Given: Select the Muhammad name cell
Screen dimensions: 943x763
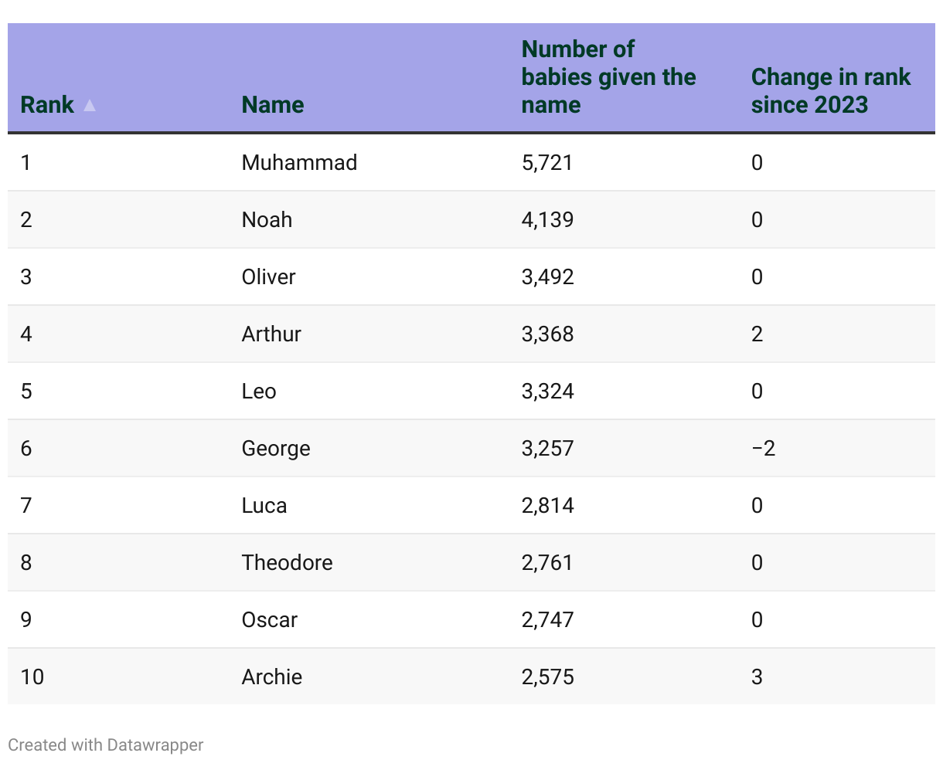Looking at the screenshot, I should click(x=299, y=163).
